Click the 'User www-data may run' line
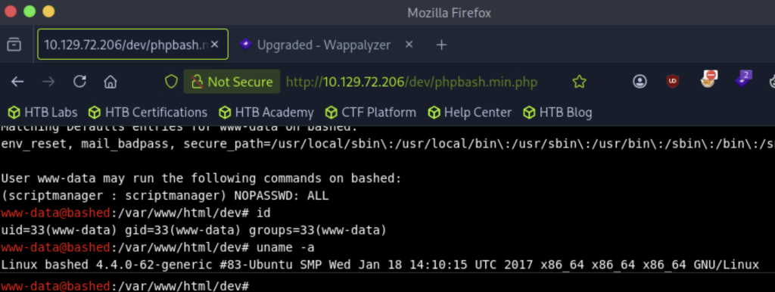The image size is (775, 292). pyautogui.click(x=201, y=179)
